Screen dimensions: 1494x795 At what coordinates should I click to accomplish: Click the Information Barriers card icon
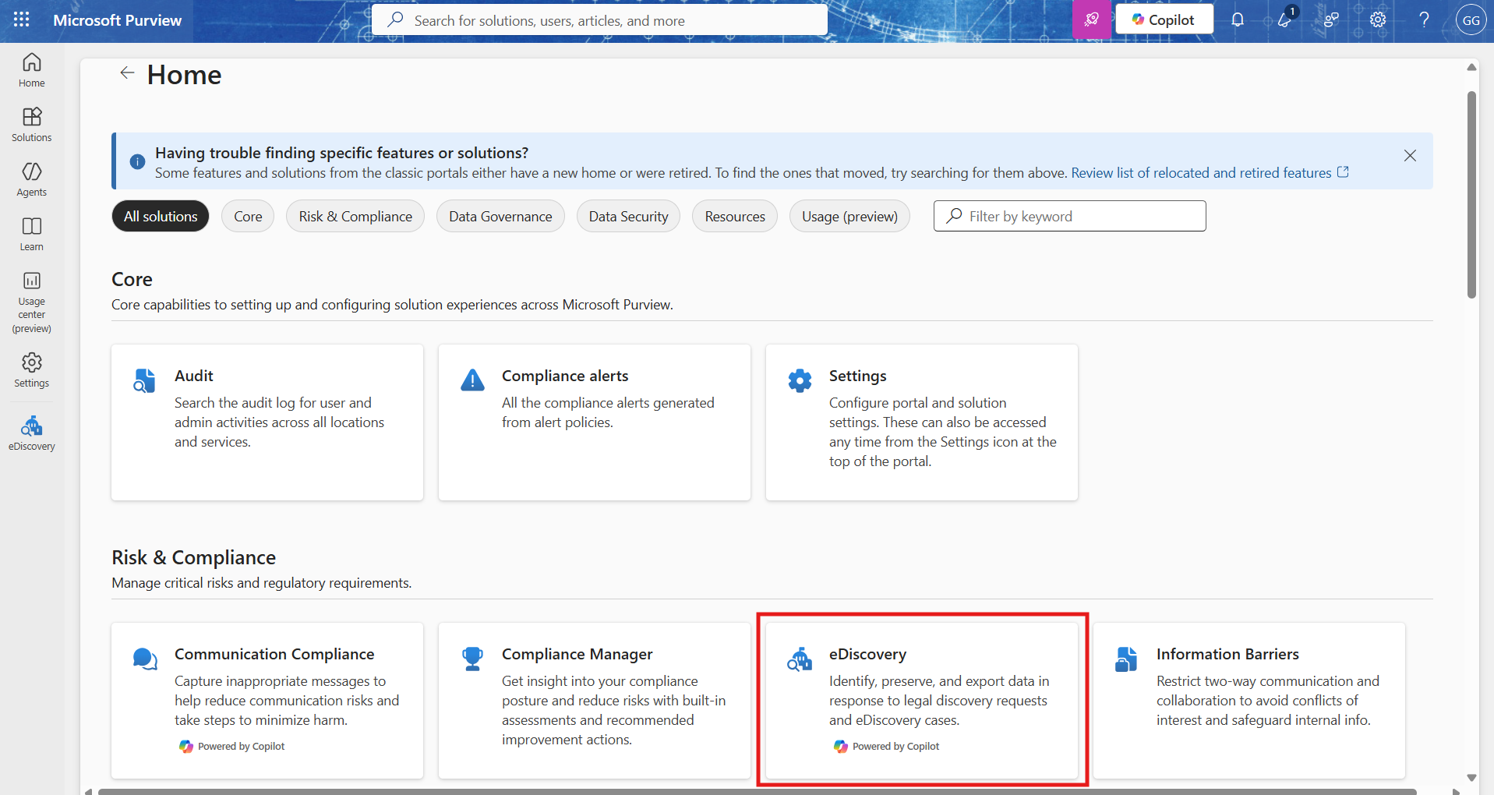1126,659
